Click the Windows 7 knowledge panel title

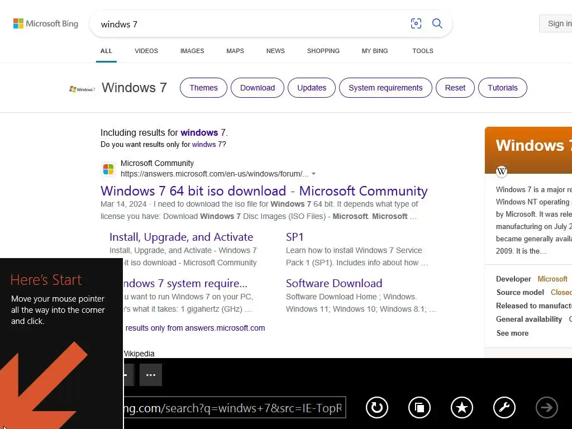click(533, 146)
